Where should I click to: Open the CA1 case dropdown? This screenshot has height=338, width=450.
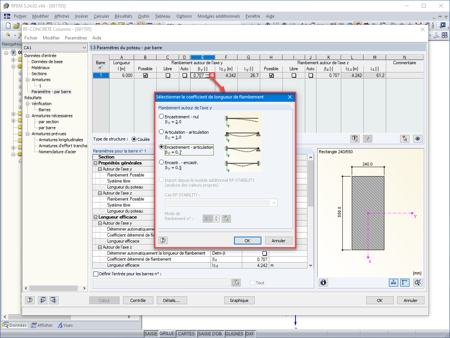[x=84, y=48]
